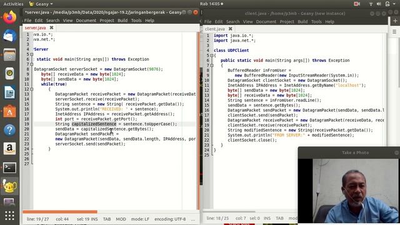The width and height of the screenshot is (400, 225).
Task: Open Tools menu in client.java window
Action: (x=316, y=22)
